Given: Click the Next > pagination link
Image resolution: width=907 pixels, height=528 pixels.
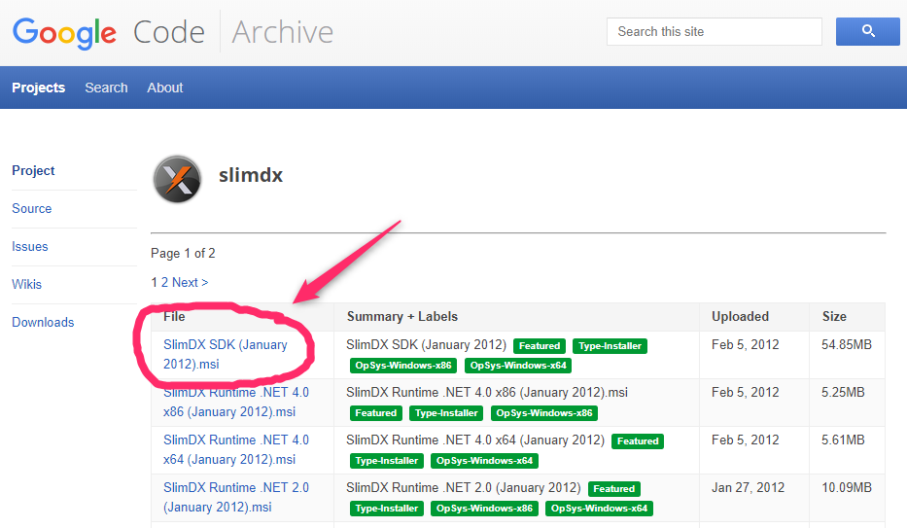Looking at the screenshot, I should 191,282.
